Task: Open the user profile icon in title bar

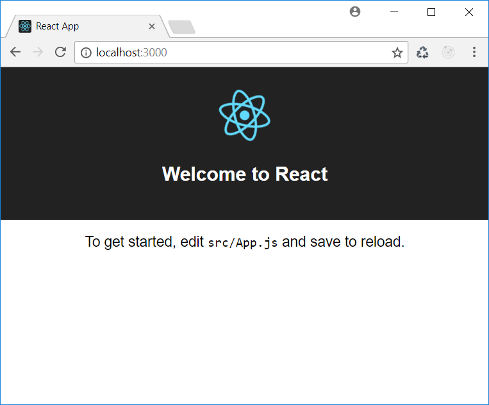Action: click(355, 12)
